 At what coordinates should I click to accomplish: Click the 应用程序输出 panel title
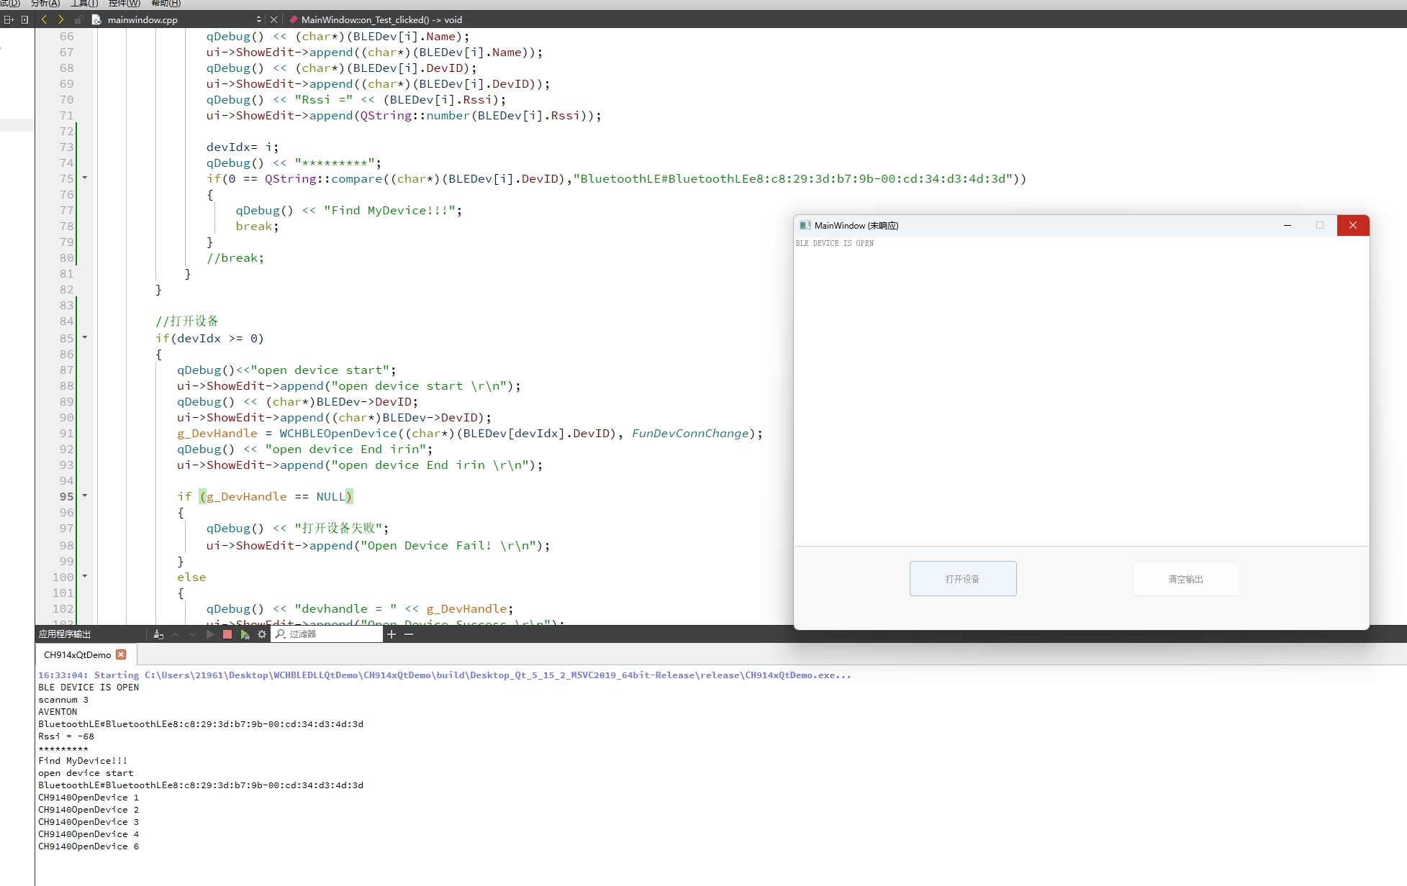pyautogui.click(x=65, y=634)
